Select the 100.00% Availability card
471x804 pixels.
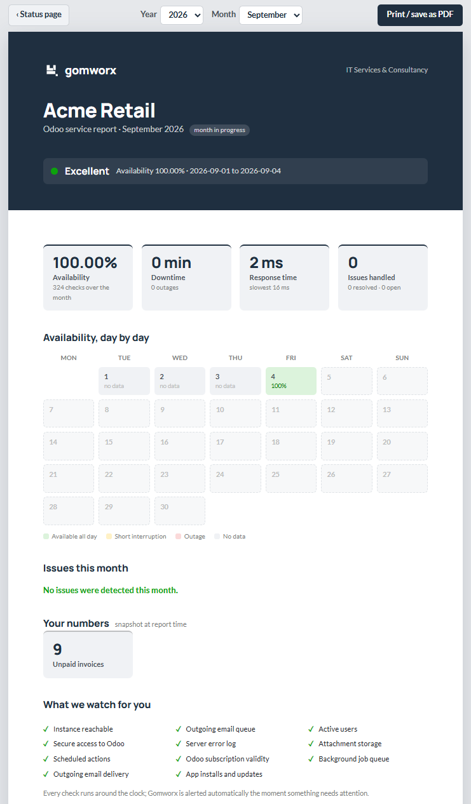88,278
